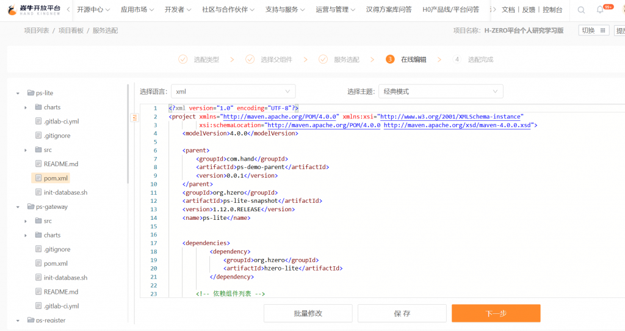The height and width of the screenshot is (331, 625).
Task: Click file icon next to init-database.sh under ps-lite
Action: (38, 192)
